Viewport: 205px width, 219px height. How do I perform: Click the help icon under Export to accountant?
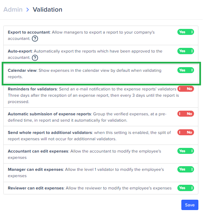tap(35, 39)
